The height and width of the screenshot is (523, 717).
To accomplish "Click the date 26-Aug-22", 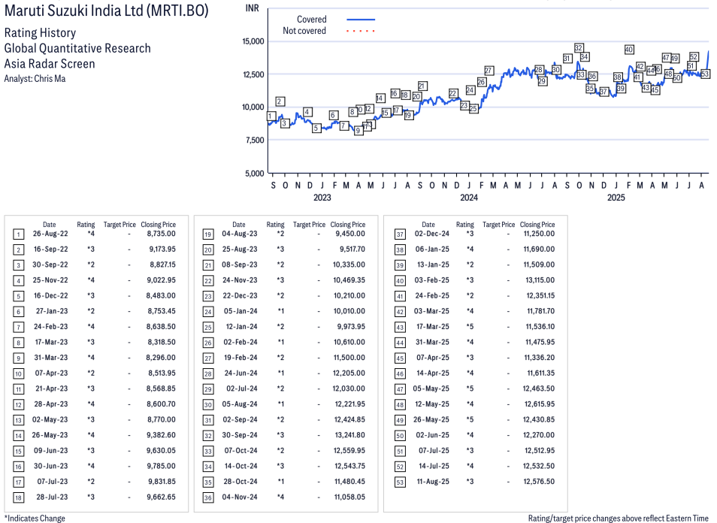I will 50,234.
